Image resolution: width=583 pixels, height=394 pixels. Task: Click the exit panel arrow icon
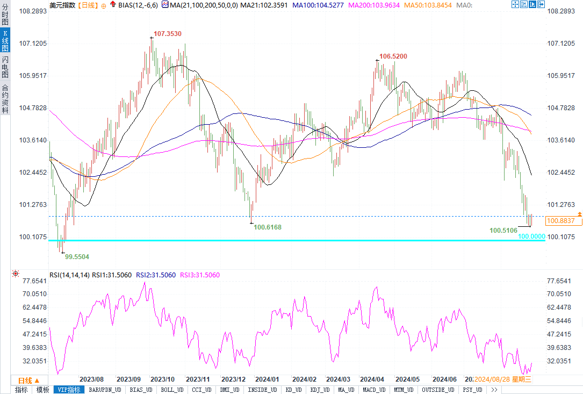point(541,4)
